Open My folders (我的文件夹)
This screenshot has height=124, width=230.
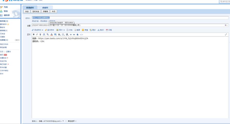click(4, 44)
